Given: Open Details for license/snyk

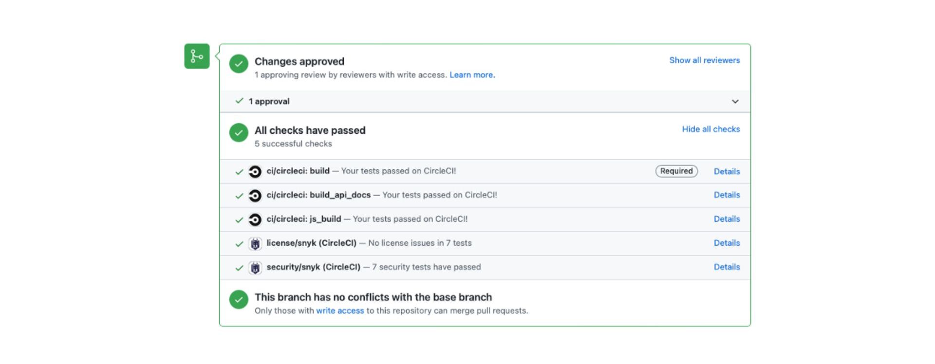Looking at the screenshot, I should coord(727,243).
